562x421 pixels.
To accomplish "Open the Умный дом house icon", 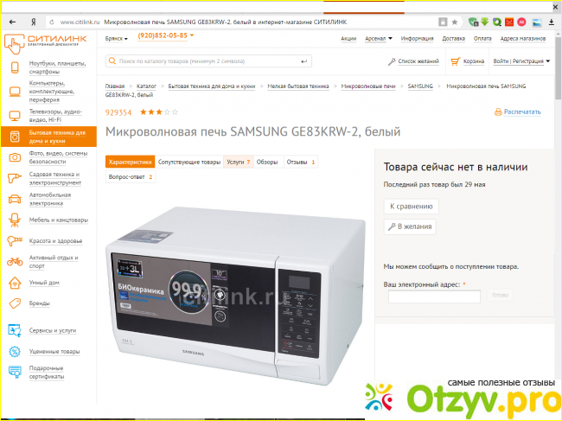I will tap(15, 283).
